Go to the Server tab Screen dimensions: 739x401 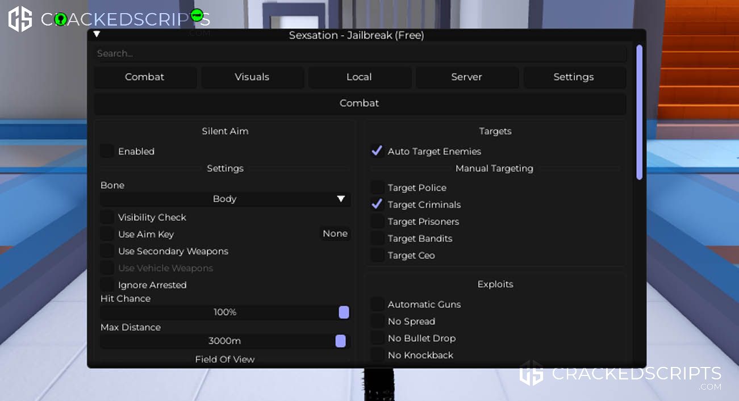pos(467,77)
